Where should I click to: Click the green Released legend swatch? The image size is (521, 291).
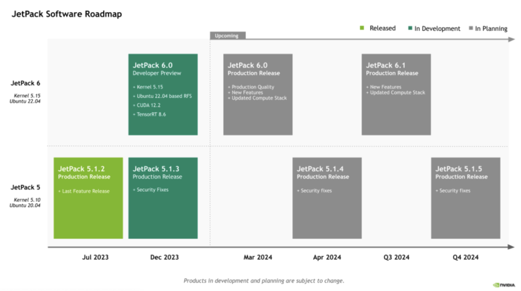tap(362, 28)
